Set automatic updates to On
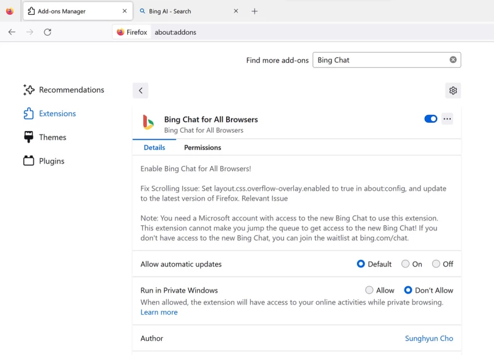The width and height of the screenshot is (494, 355). click(x=406, y=264)
